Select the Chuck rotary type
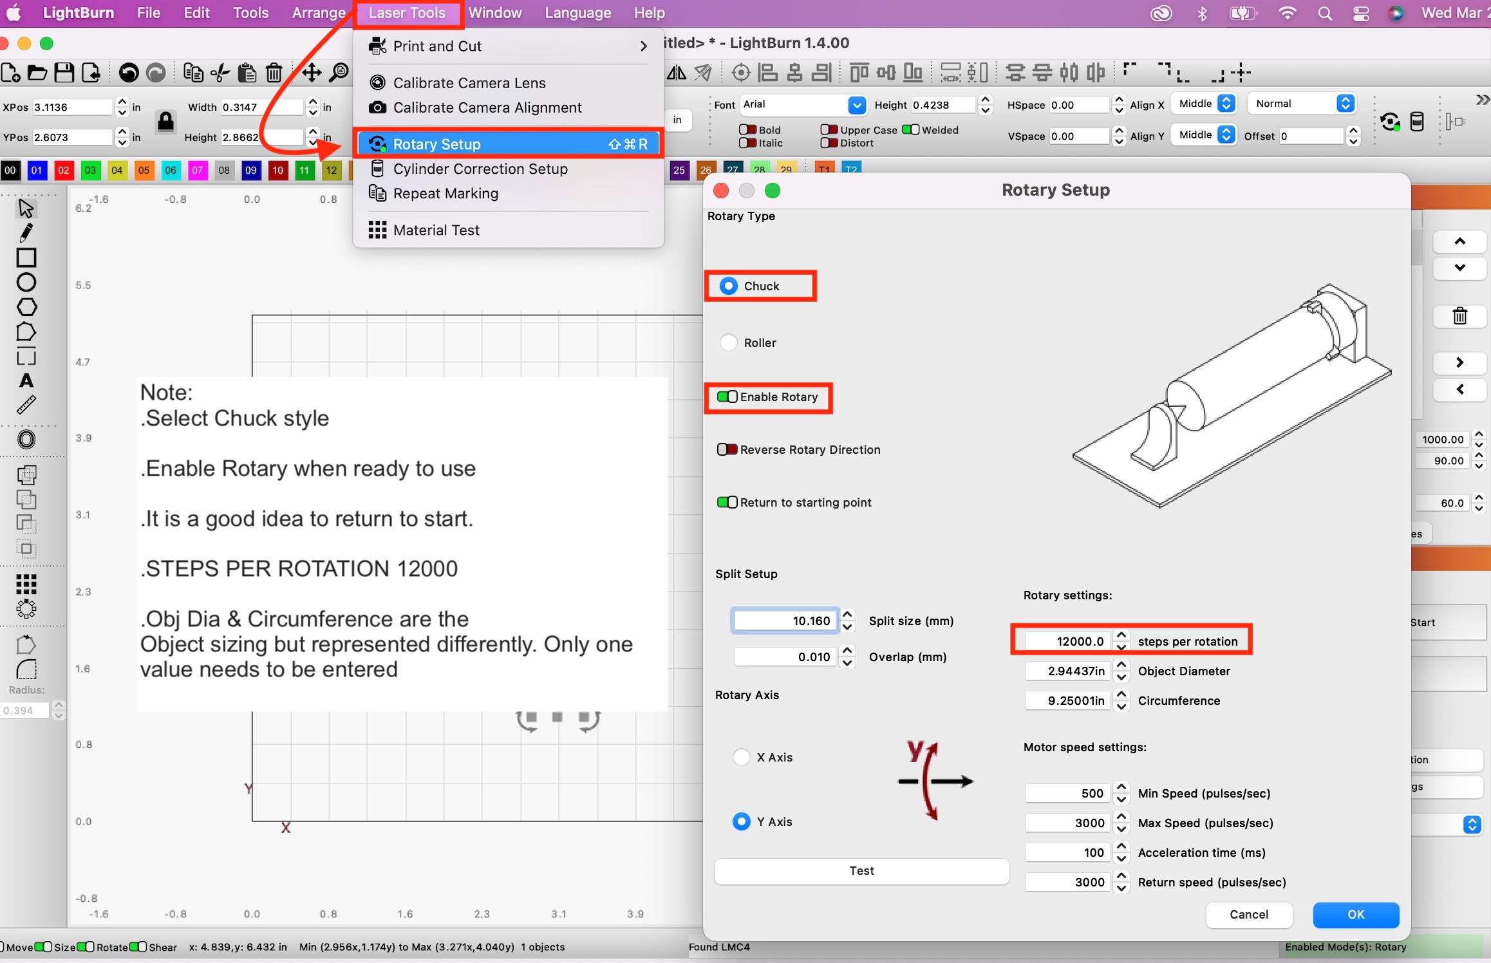Viewport: 1491px width, 963px height. click(728, 285)
